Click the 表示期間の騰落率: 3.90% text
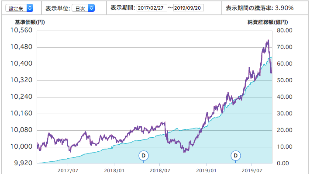Viewport: 310px width, 174px height. [x=260, y=8]
